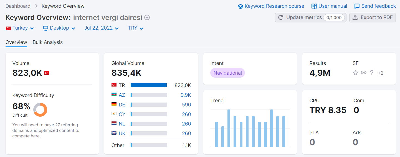
Task: Click the AZ country link
Action: pos(122,95)
